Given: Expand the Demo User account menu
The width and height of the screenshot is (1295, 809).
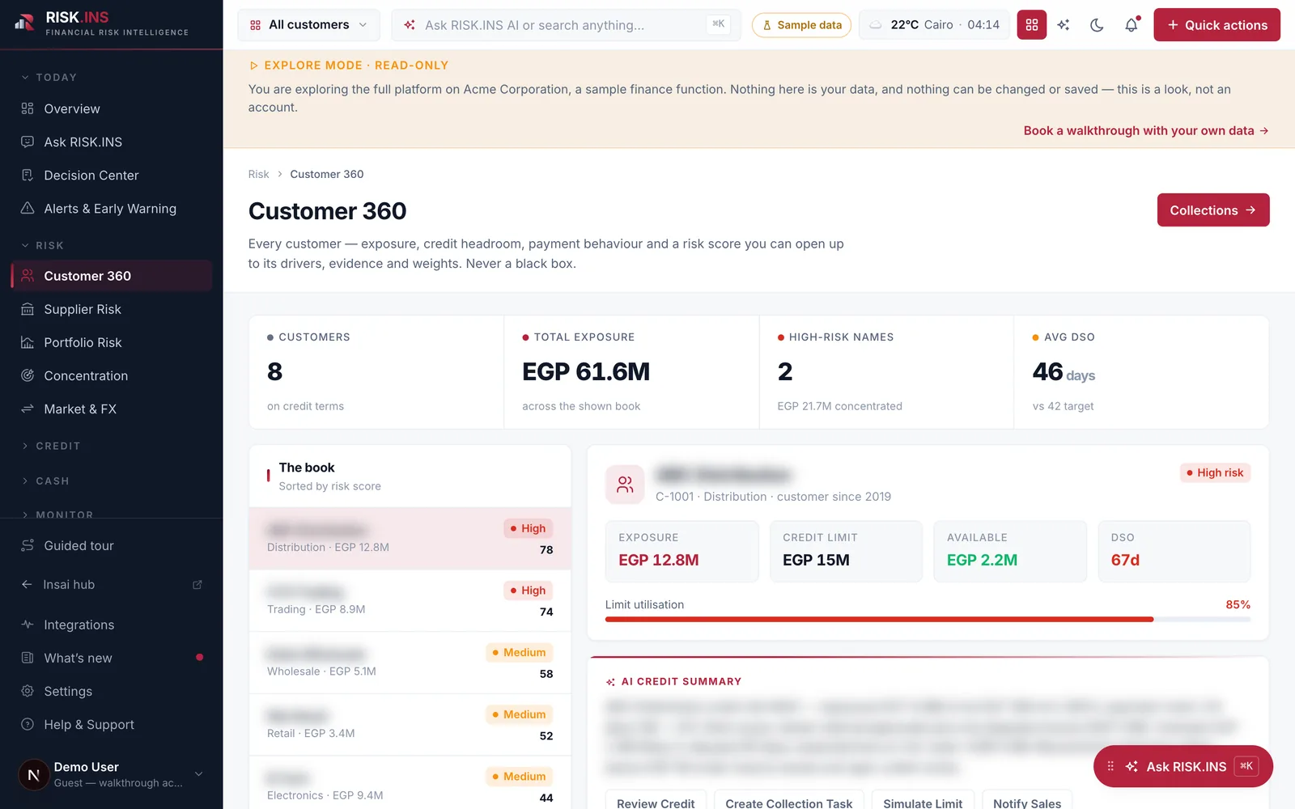Looking at the screenshot, I should pyautogui.click(x=112, y=774).
